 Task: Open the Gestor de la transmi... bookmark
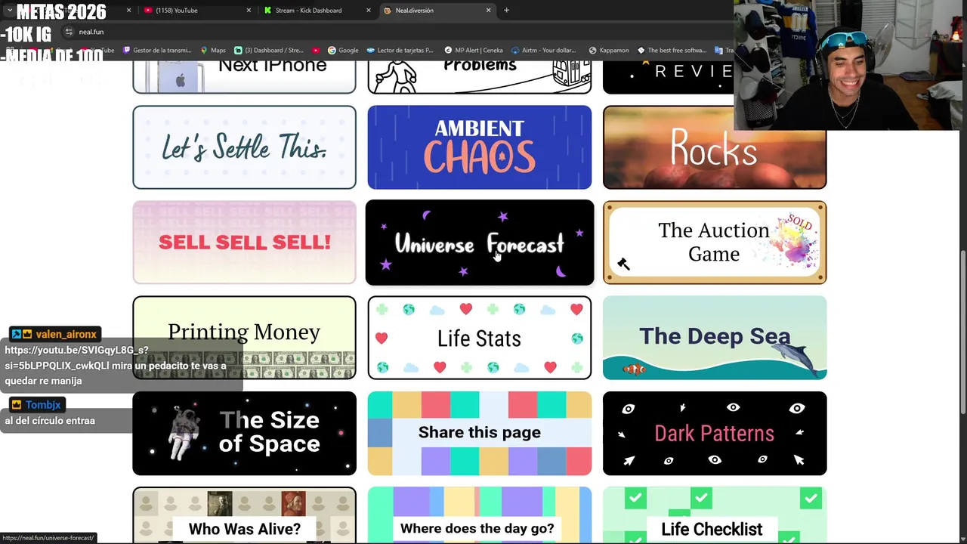click(156, 51)
